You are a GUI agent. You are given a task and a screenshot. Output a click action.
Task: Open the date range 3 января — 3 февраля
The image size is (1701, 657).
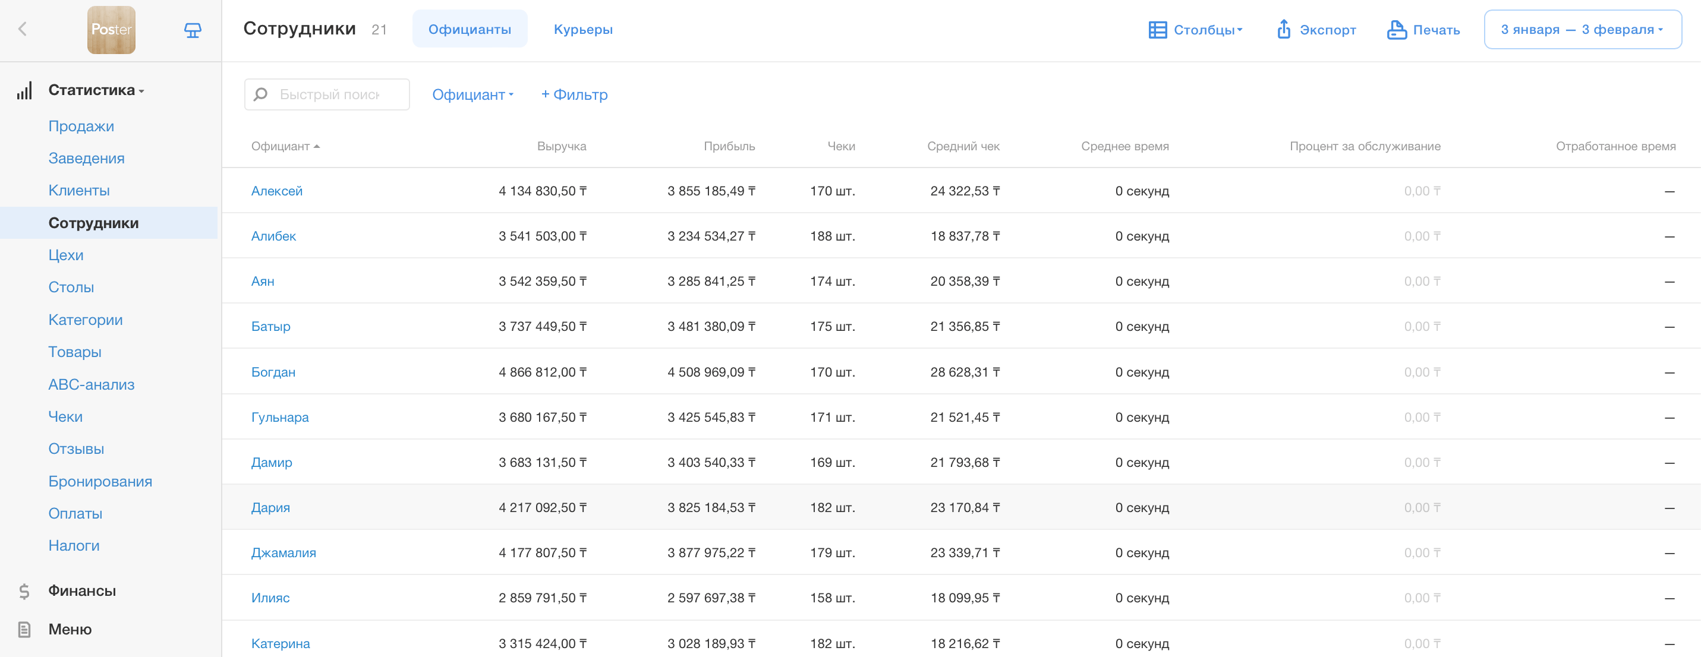click(x=1582, y=30)
